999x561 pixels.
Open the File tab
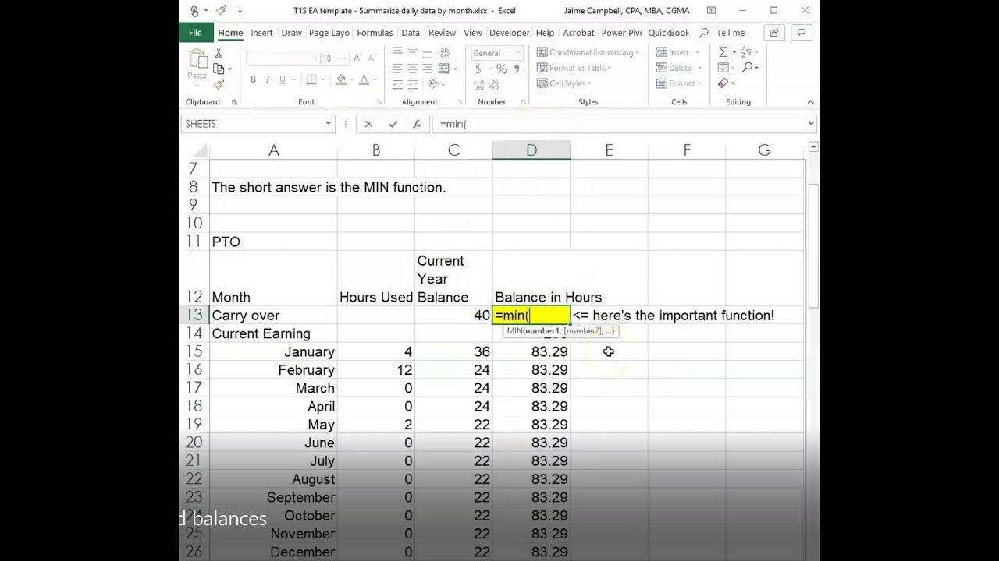[195, 33]
